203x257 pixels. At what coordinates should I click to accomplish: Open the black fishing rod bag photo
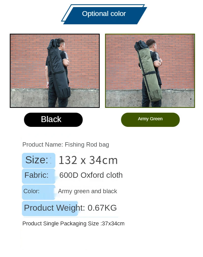tap(55, 71)
